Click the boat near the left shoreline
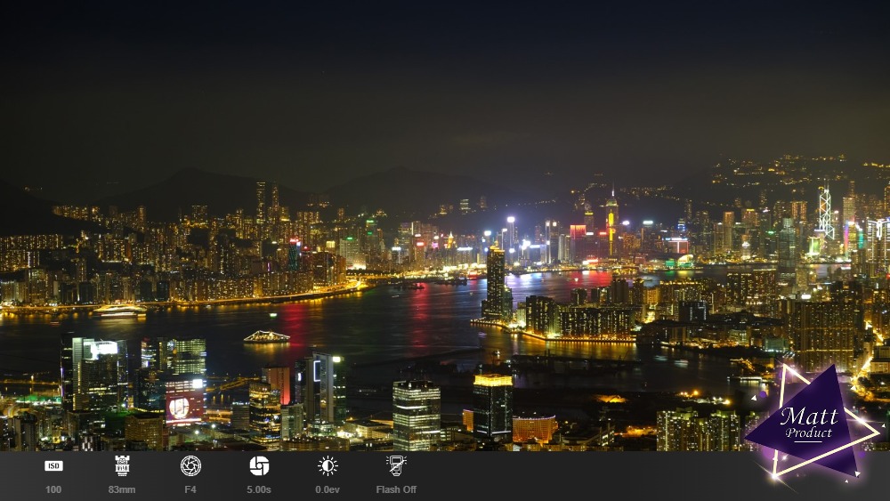The height and width of the screenshot is (501, 890). pyautogui.click(x=119, y=311)
